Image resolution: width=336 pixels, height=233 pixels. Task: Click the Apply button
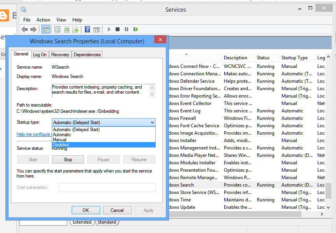(x=149, y=210)
